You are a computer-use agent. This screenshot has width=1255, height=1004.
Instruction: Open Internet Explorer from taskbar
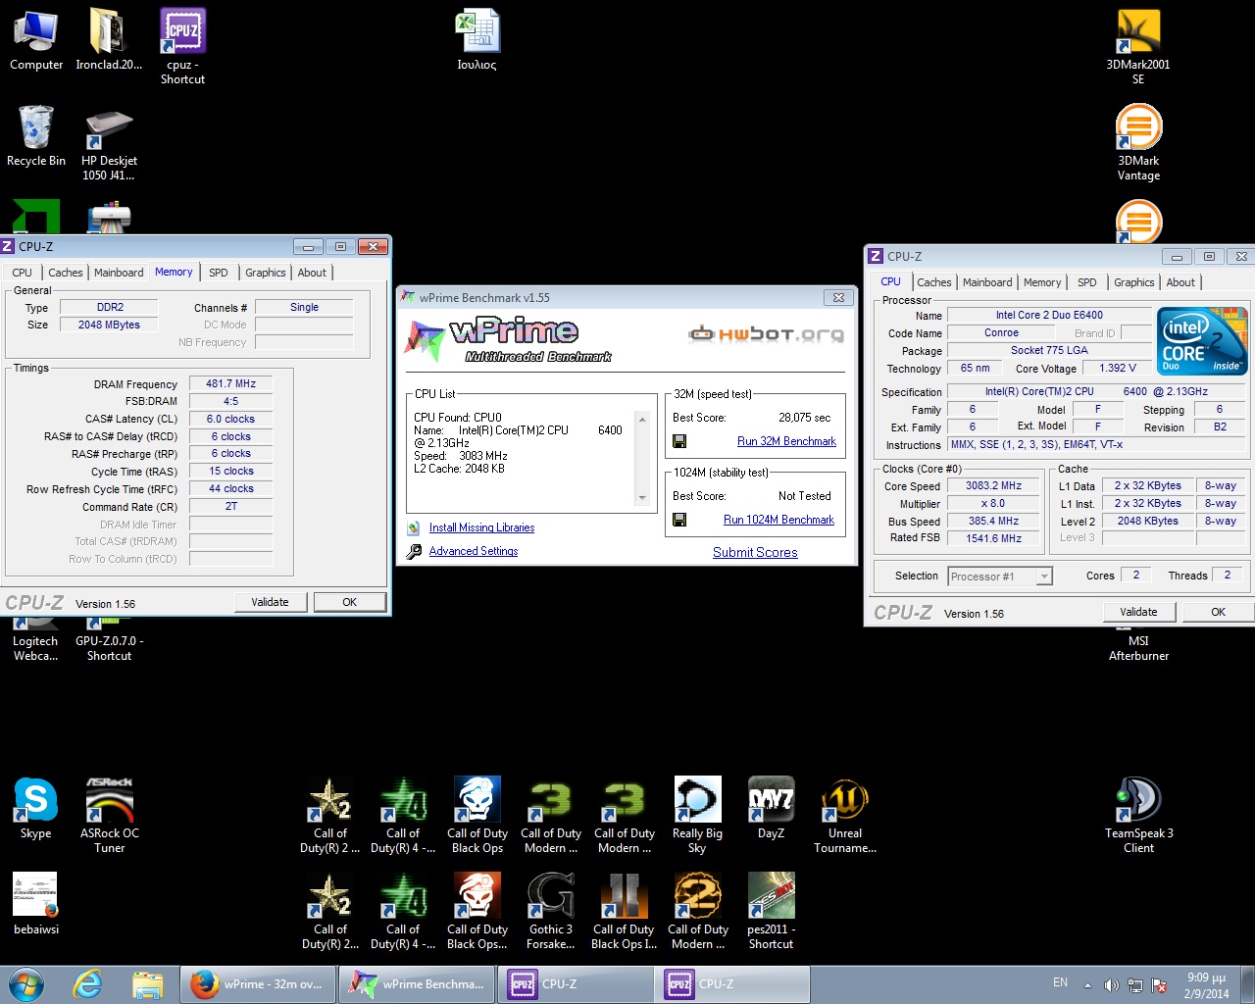pos(88,983)
